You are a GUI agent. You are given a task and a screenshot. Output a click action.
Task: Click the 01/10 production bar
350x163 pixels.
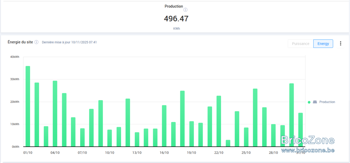click(28, 106)
